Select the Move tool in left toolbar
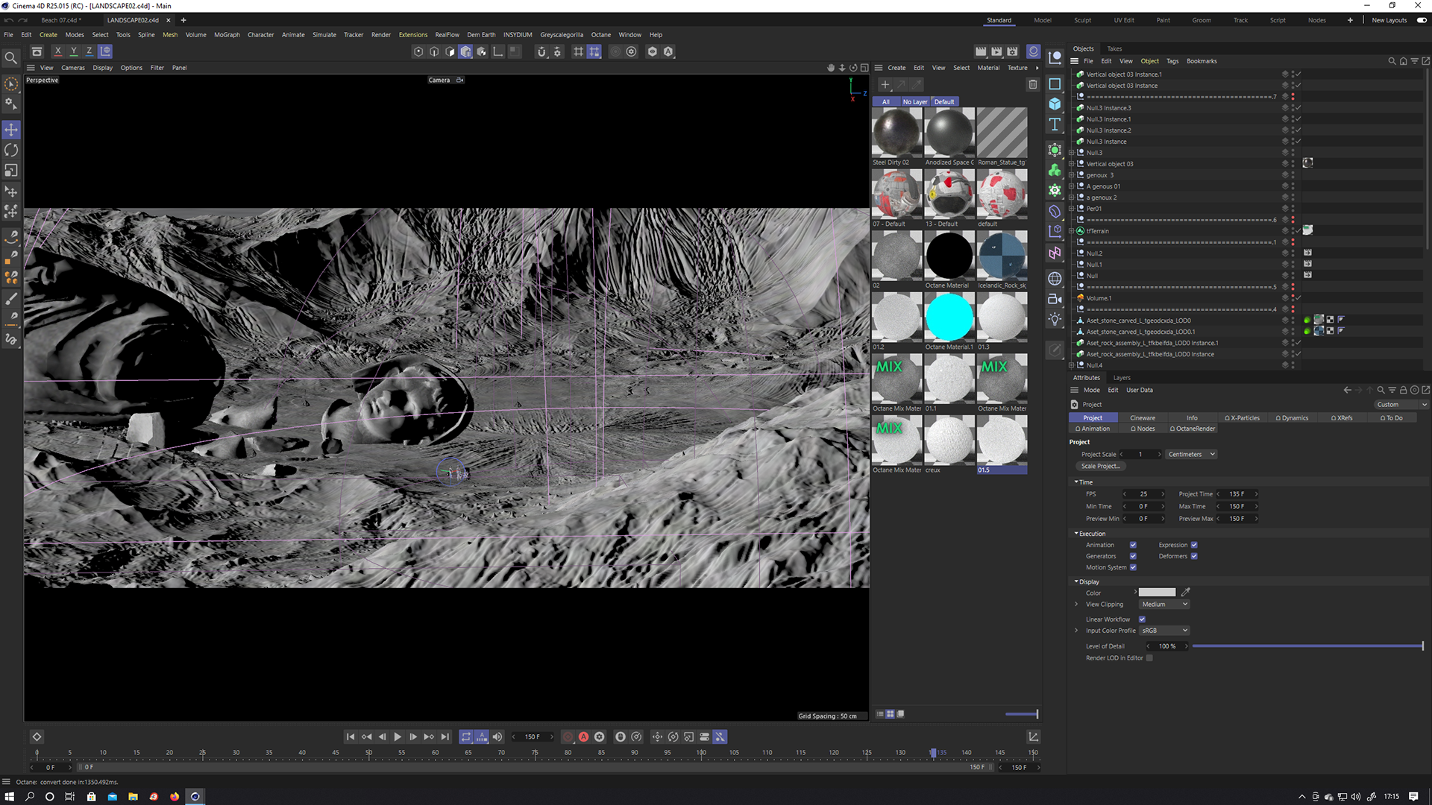Screen dimensions: 1432x805 (x=11, y=130)
